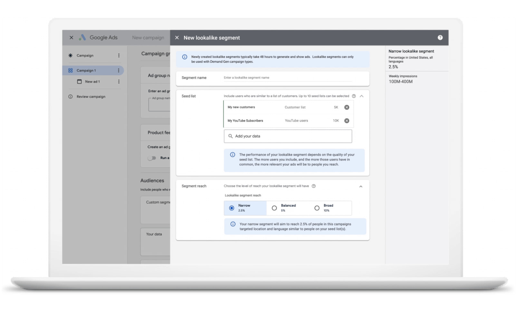Click the info icon in seed list quality note
Viewport: 527px width, 322px height.
(x=233, y=155)
